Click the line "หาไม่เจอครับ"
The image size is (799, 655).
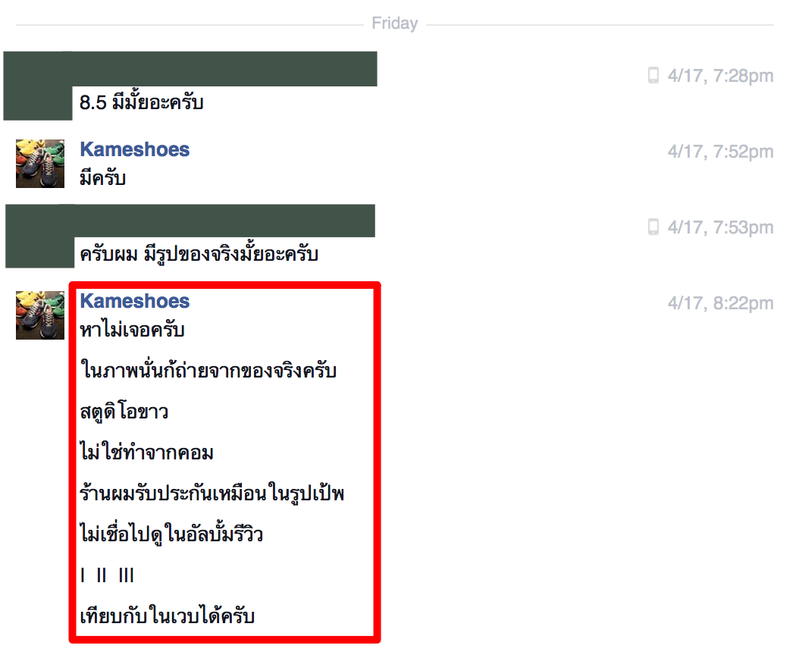coord(132,330)
